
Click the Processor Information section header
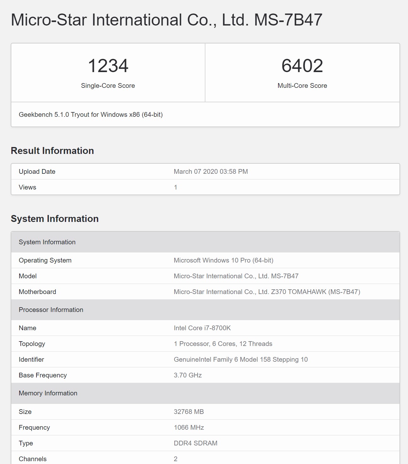(205, 310)
